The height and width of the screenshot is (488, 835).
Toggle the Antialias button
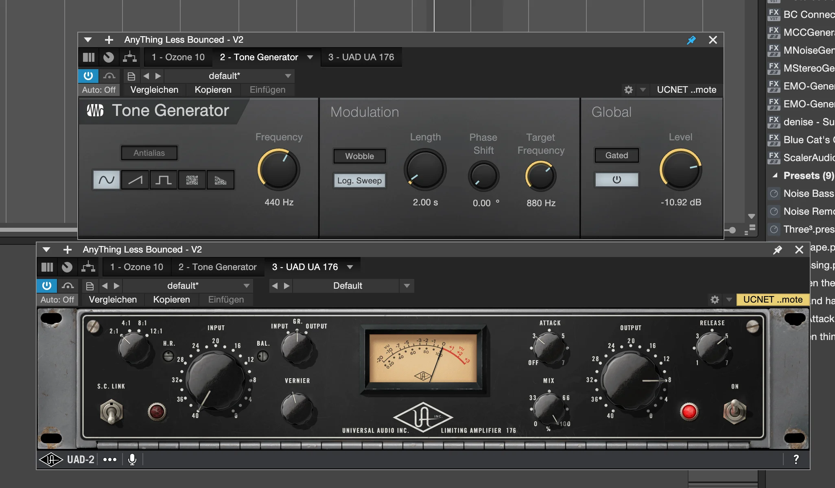(x=149, y=153)
